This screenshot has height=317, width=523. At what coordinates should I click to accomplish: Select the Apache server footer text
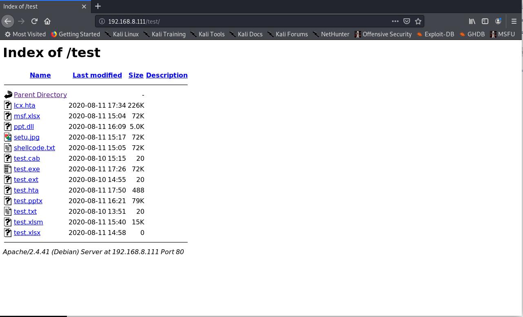tap(93, 252)
